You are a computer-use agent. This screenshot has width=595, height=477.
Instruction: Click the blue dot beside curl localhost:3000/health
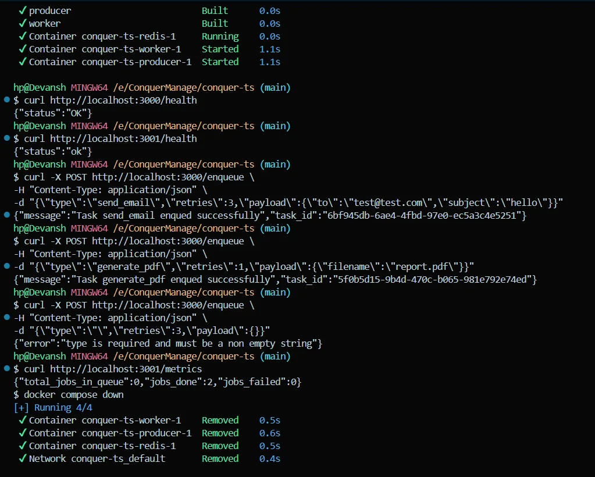pos(7,100)
